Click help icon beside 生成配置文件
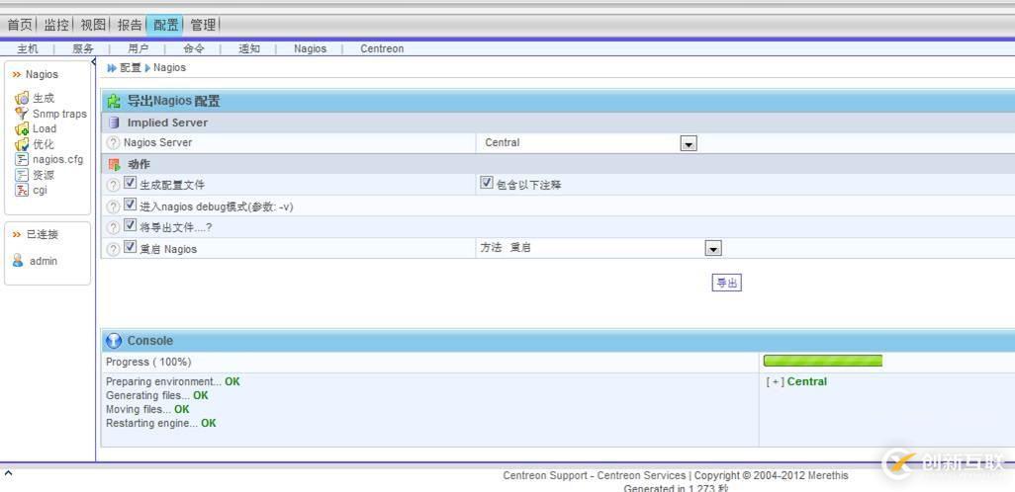Screen dimensions: 1015x492 tap(114, 185)
